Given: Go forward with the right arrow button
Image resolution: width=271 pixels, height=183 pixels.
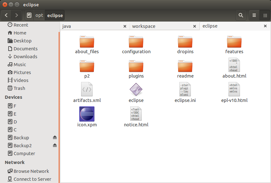Looking at the screenshot, I should coord(16,16).
